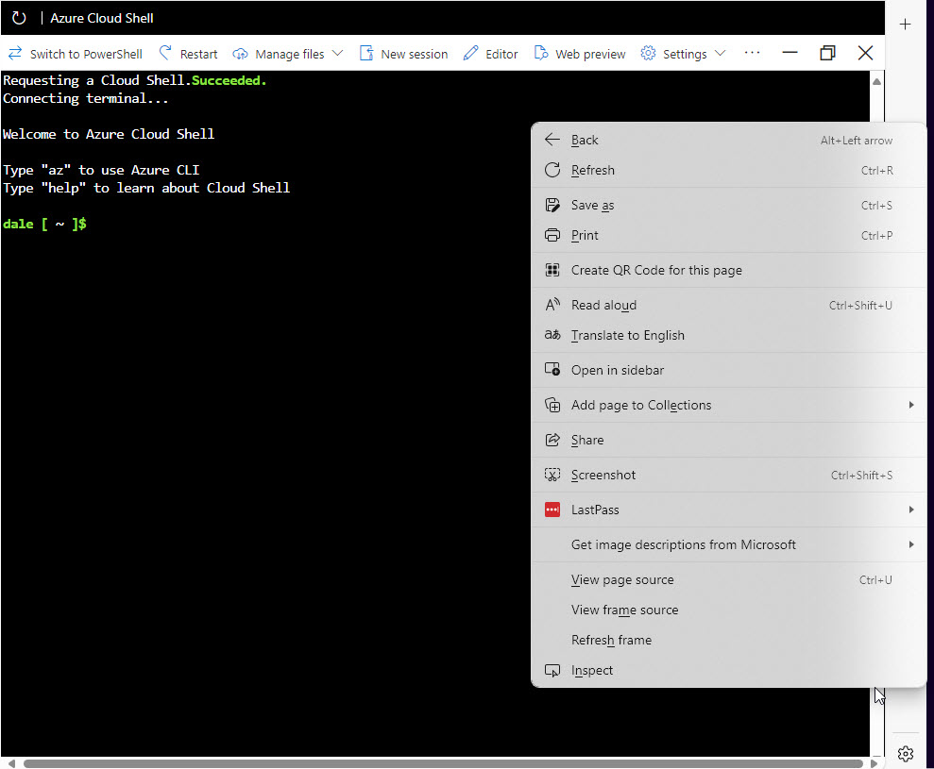This screenshot has width=934, height=769.
Task: Click the Screenshot scissors icon
Action: point(552,475)
